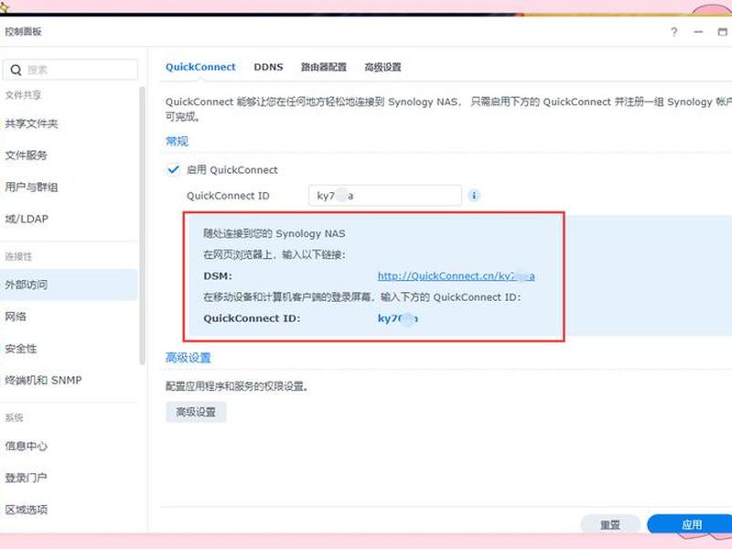
Task: Click the info icon beside QuickConnect ID
Action: 474,195
